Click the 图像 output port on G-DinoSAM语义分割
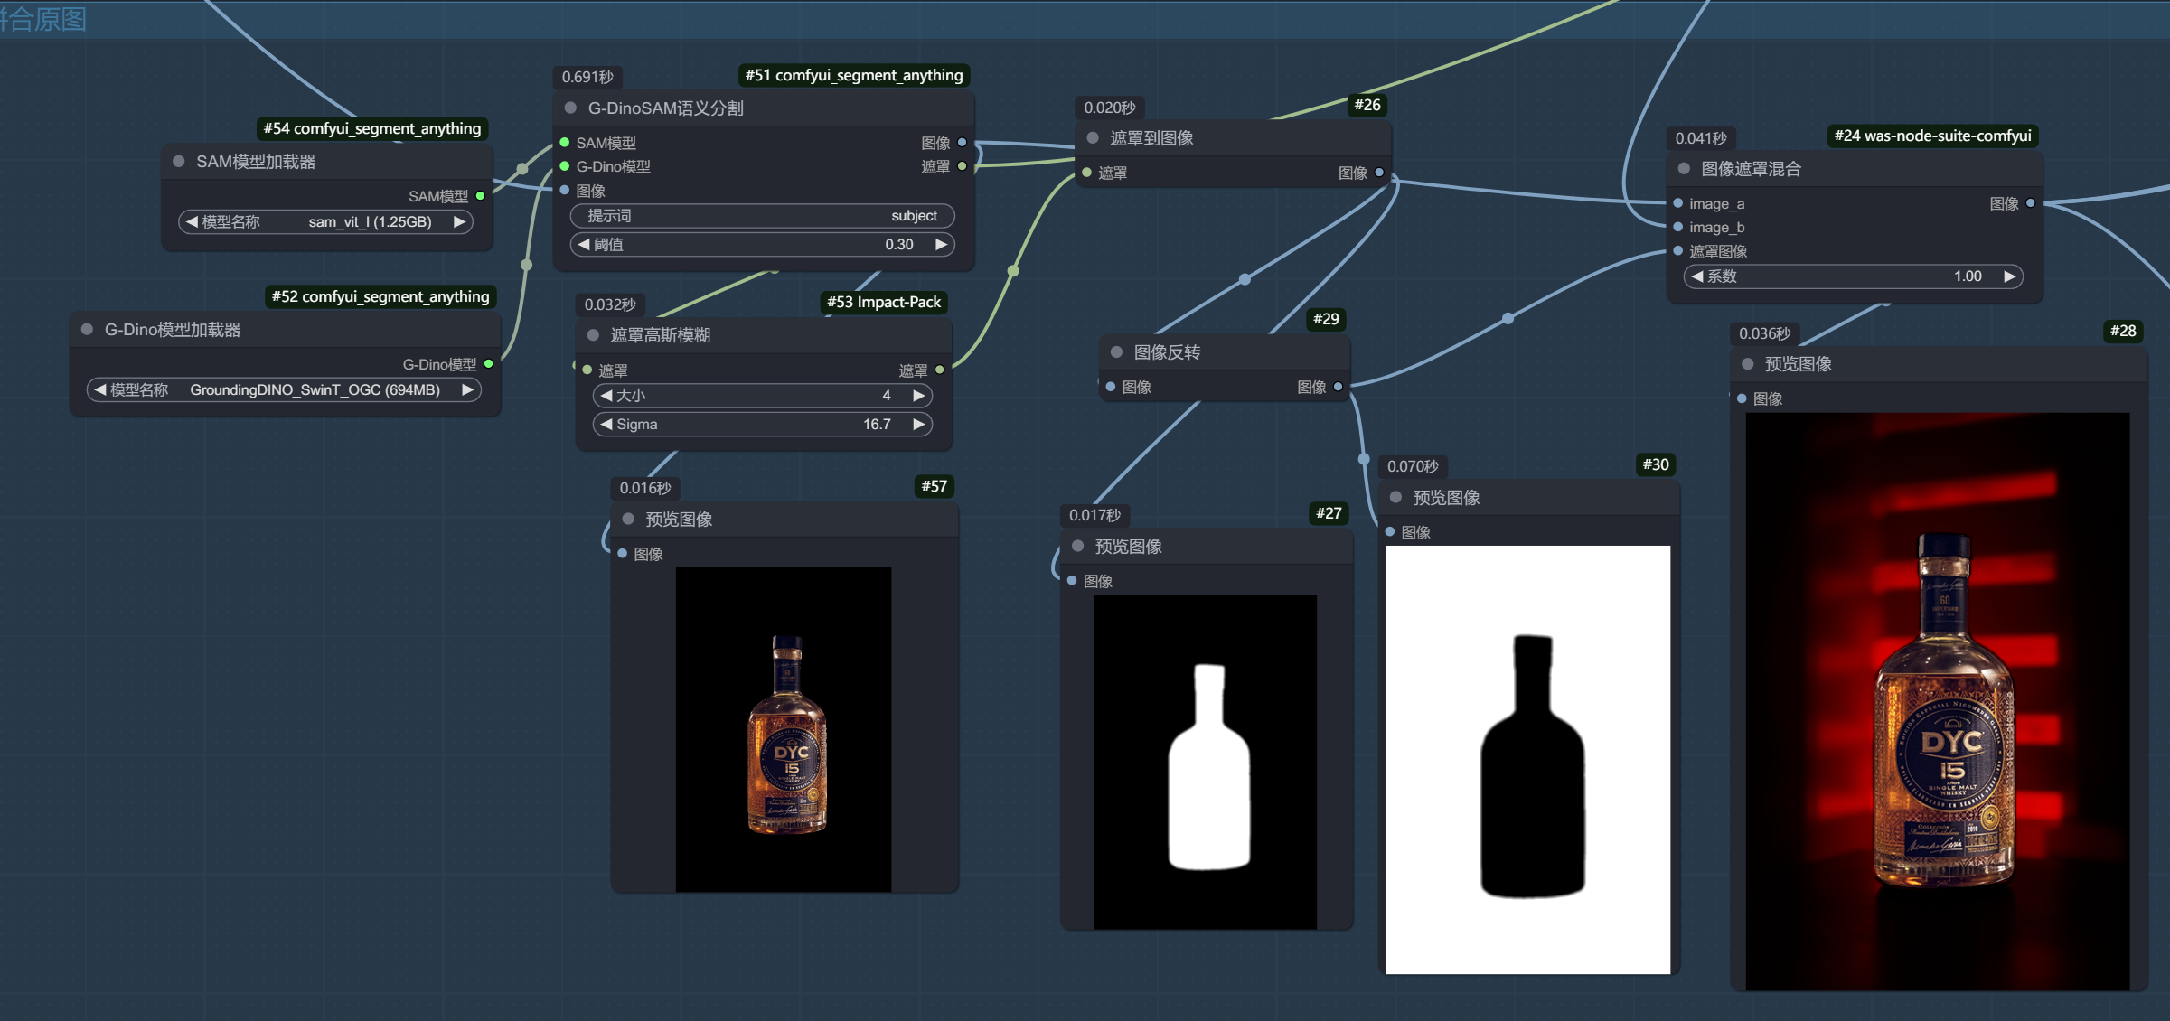Viewport: 2170px width, 1021px height. 963,143
